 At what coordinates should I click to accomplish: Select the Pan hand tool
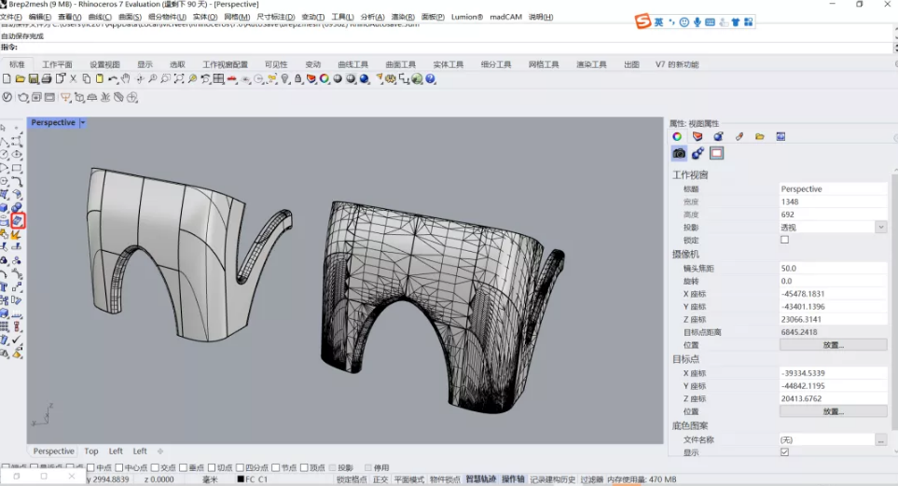point(126,78)
